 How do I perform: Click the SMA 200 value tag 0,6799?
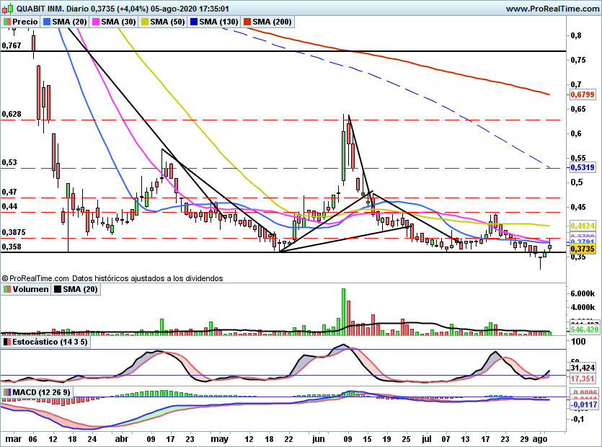(x=582, y=94)
